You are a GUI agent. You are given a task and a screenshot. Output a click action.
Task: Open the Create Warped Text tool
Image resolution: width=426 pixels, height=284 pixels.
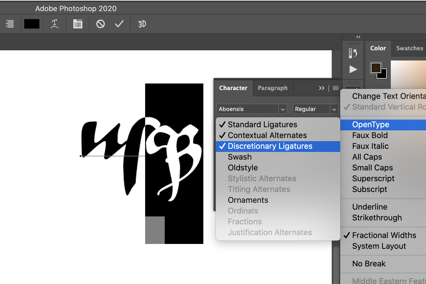click(x=55, y=24)
